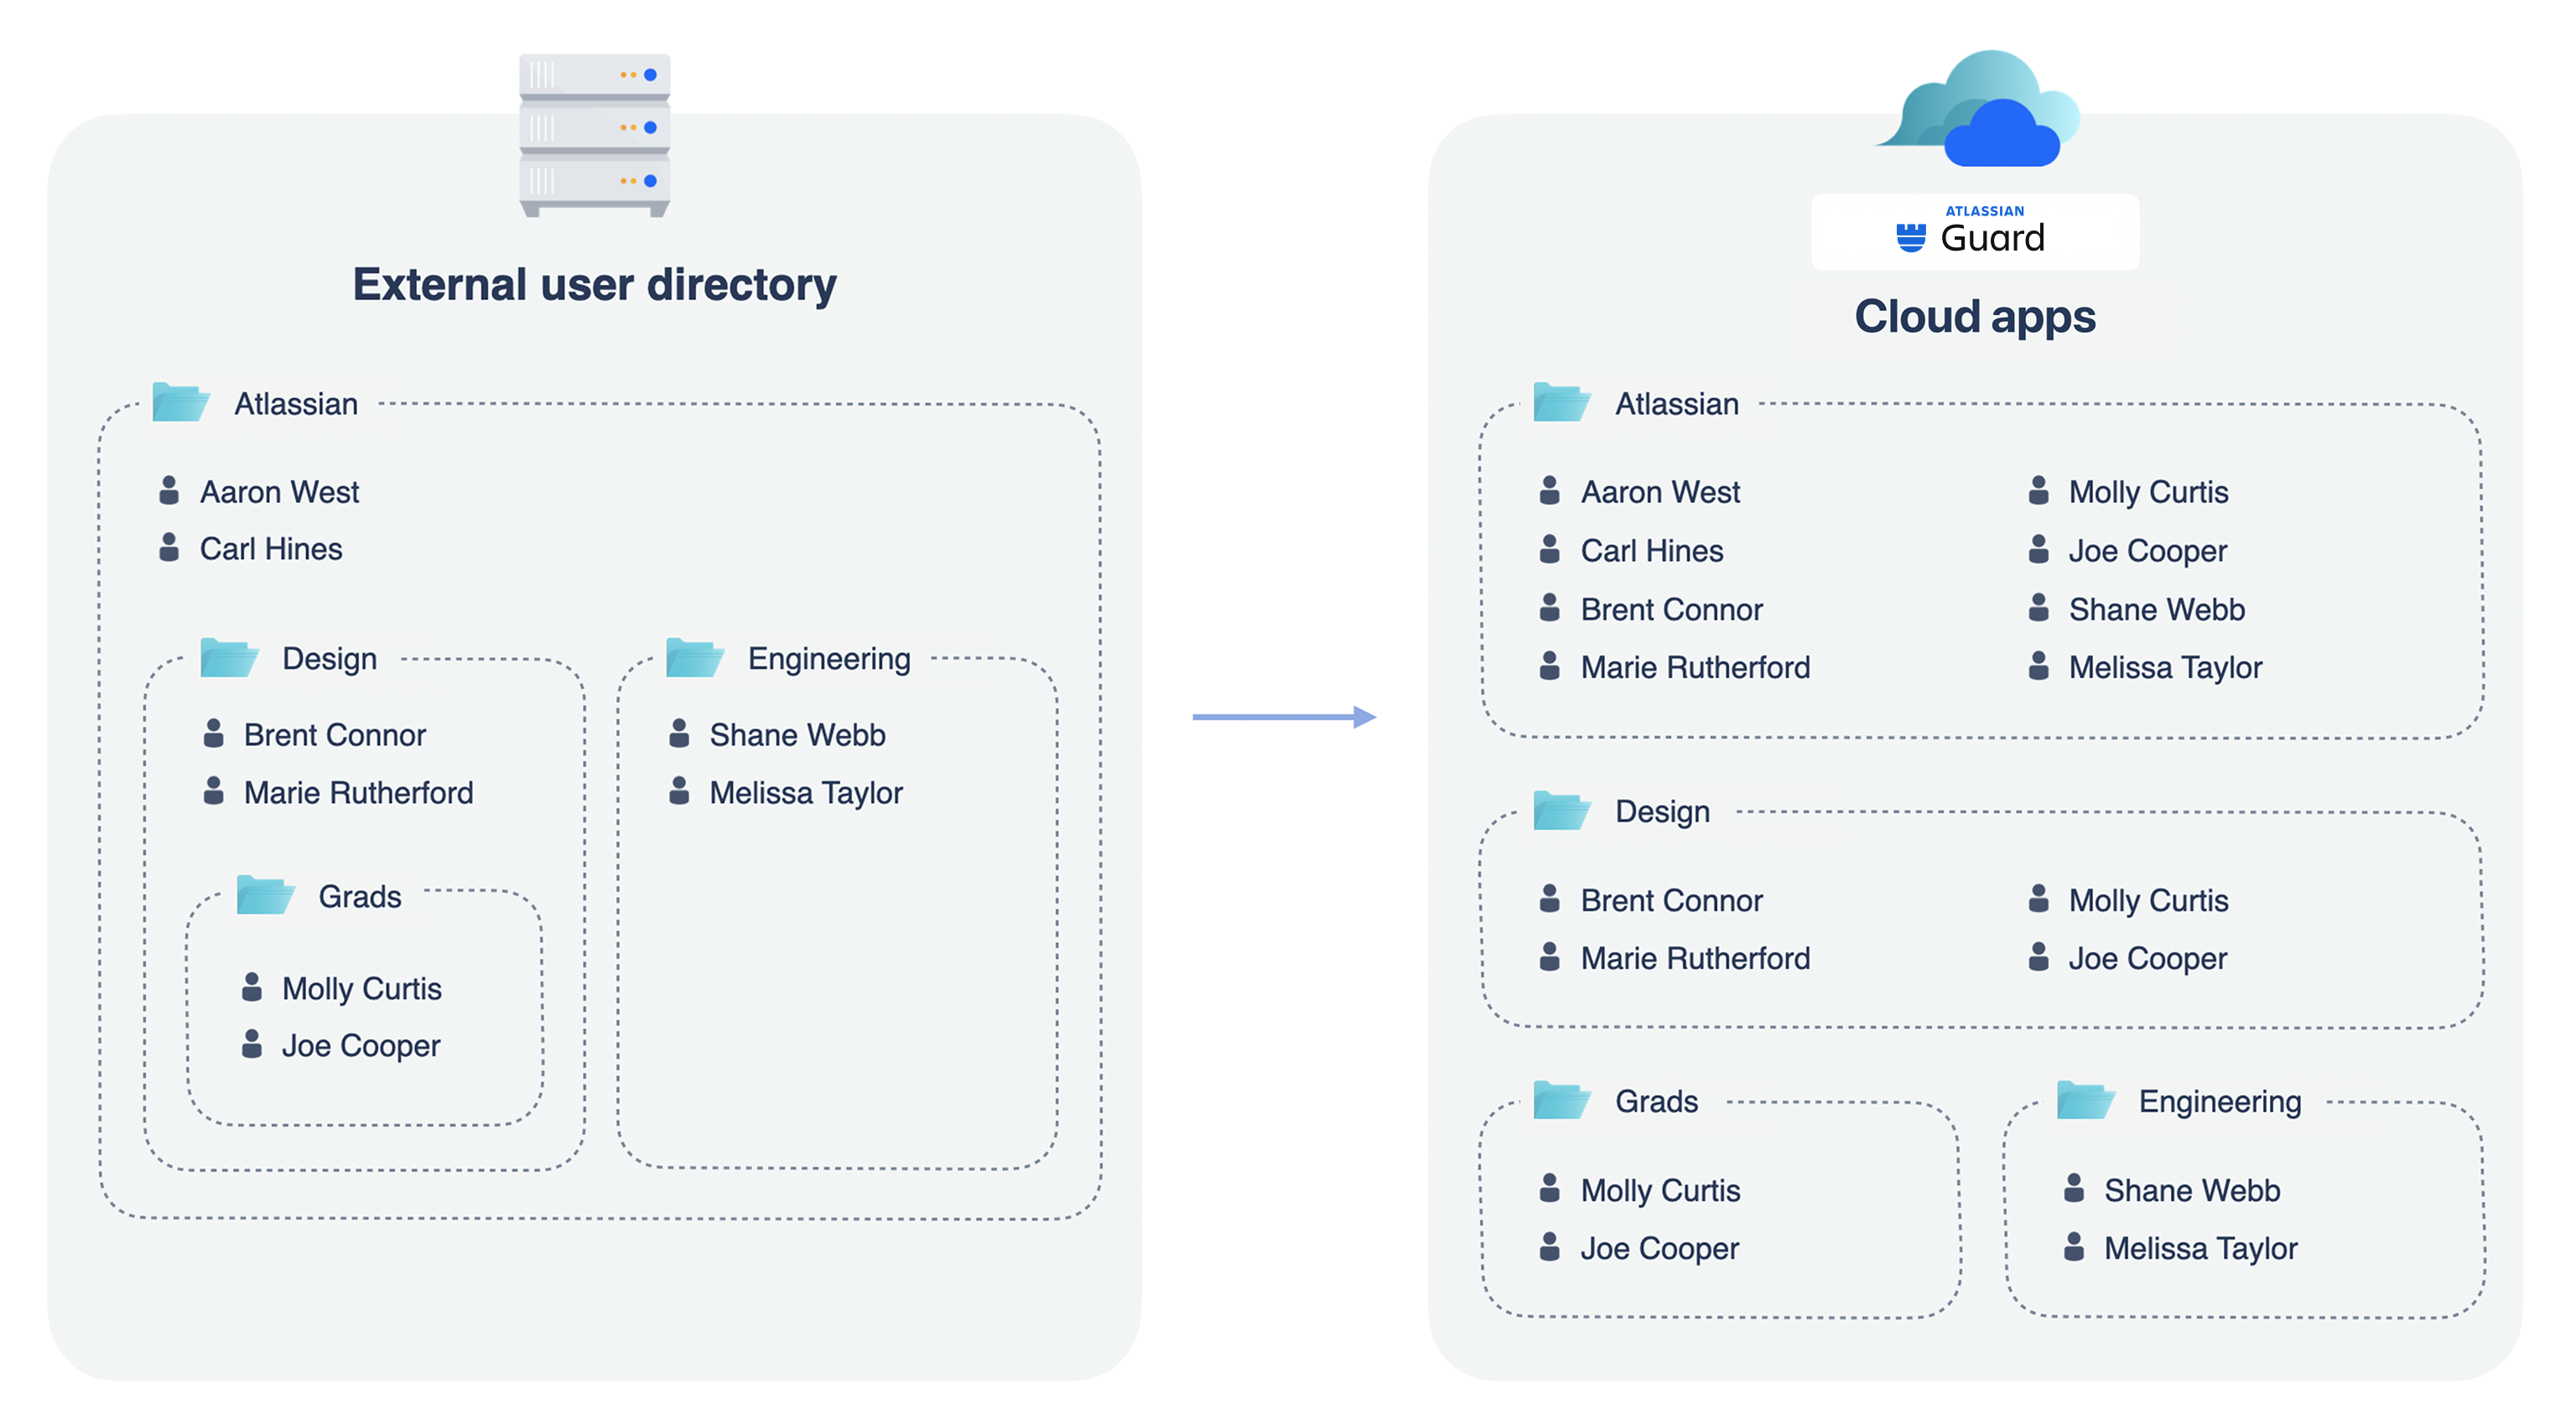Click 'Aaron West' name in External user directory
The height and width of the screenshot is (1425, 2576).
point(279,492)
